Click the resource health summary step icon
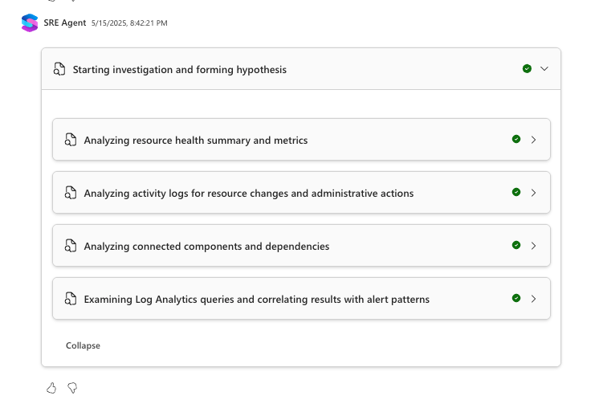 point(70,140)
